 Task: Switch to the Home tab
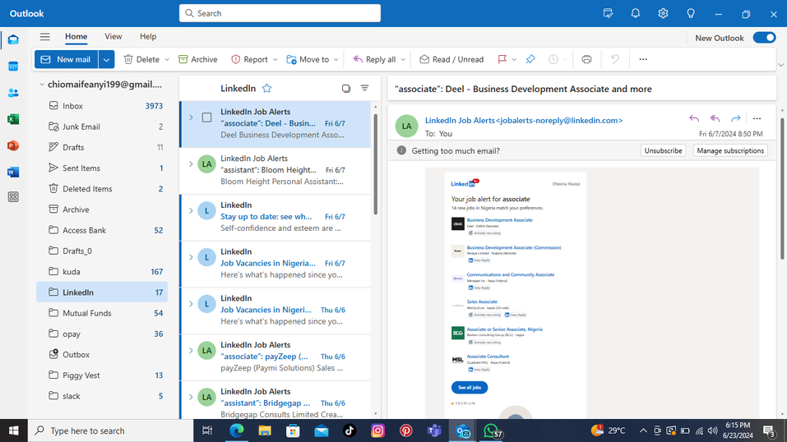pos(76,37)
